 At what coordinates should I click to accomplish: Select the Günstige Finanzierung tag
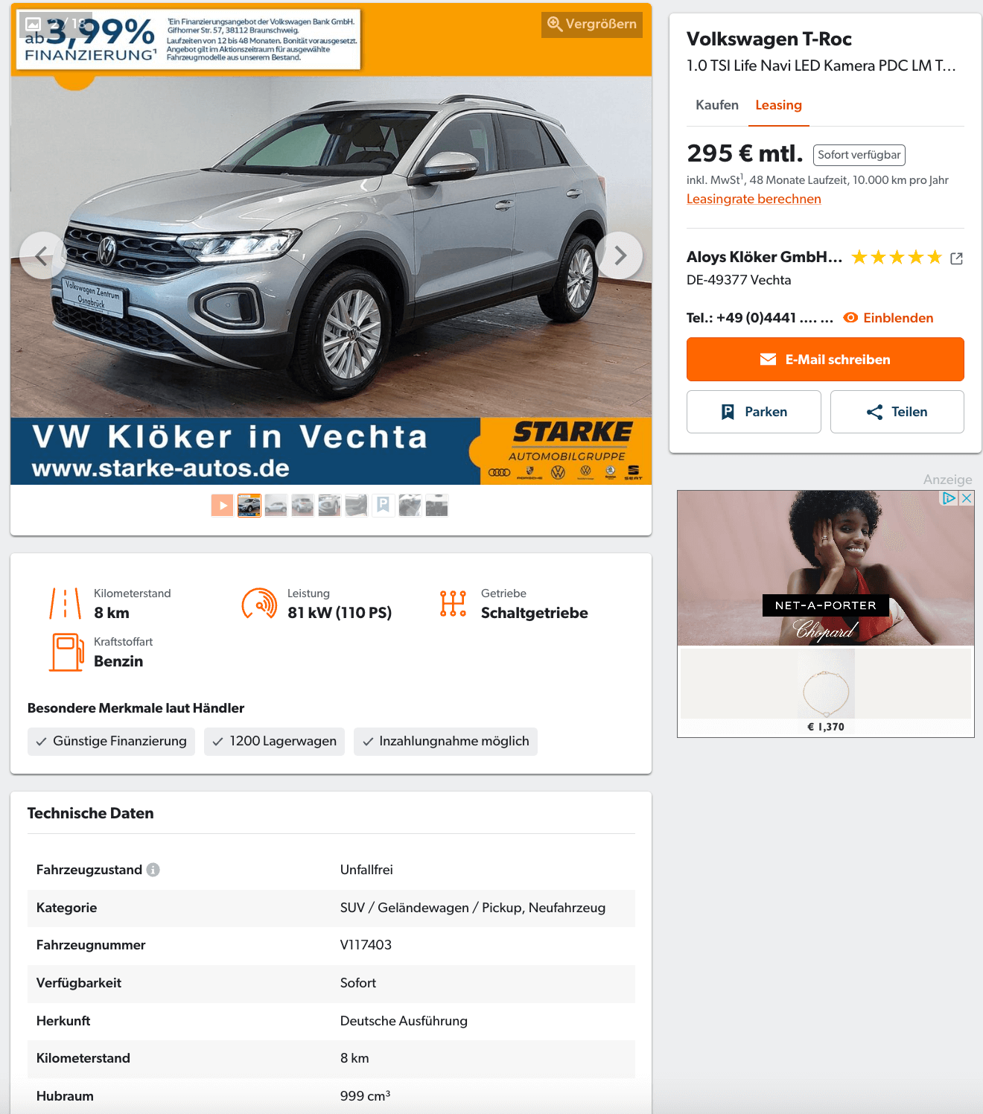(x=112, y=742)
